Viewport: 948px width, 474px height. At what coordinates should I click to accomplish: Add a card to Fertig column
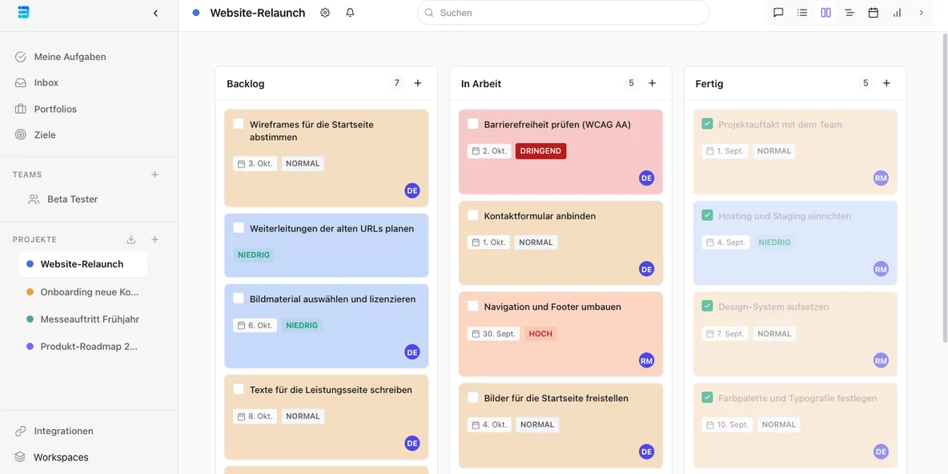click(886, 83)
